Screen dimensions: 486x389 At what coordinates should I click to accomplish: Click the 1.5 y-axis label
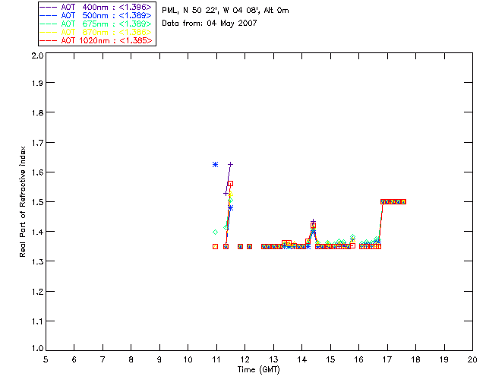tap(37, 202)
